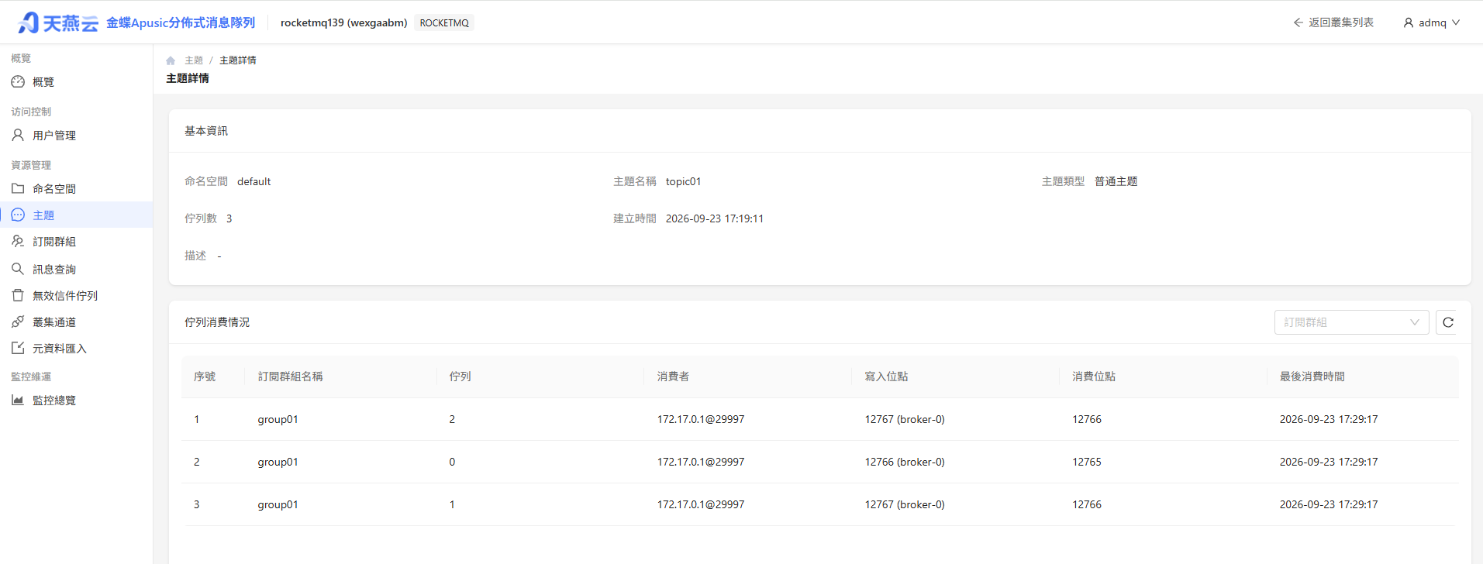Click the 概覽 dashboard icon in sidebar
The width and height of the screenshot is (1483, 564).
pyautogui.click(x=18, y=81)
